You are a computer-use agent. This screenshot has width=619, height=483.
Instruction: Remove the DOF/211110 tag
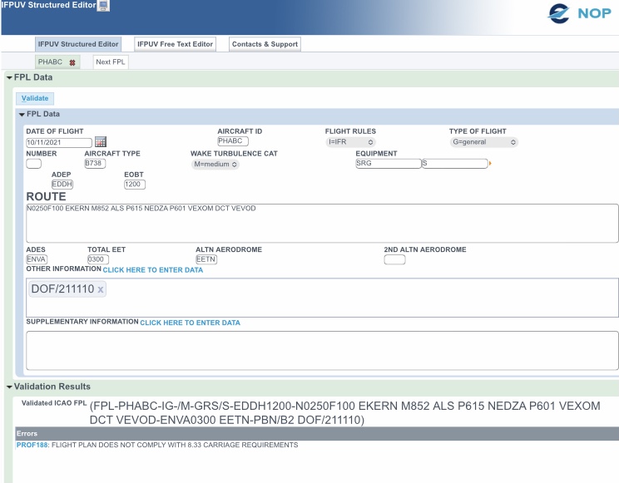(101, 289)
